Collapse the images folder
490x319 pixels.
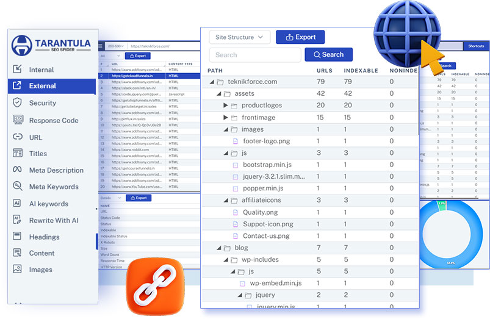[x=226, y=129]
